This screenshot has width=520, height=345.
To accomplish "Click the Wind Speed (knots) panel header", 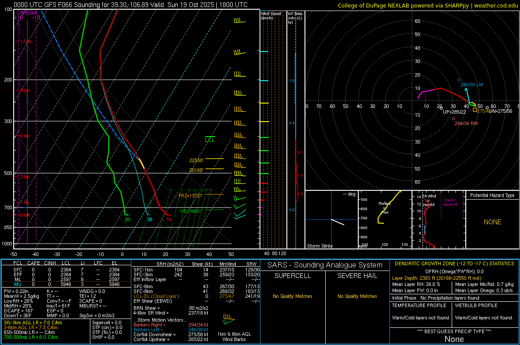I will click(271, 15).
